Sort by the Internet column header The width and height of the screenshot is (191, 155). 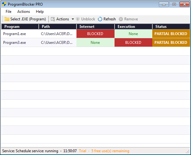pos(96,27)
